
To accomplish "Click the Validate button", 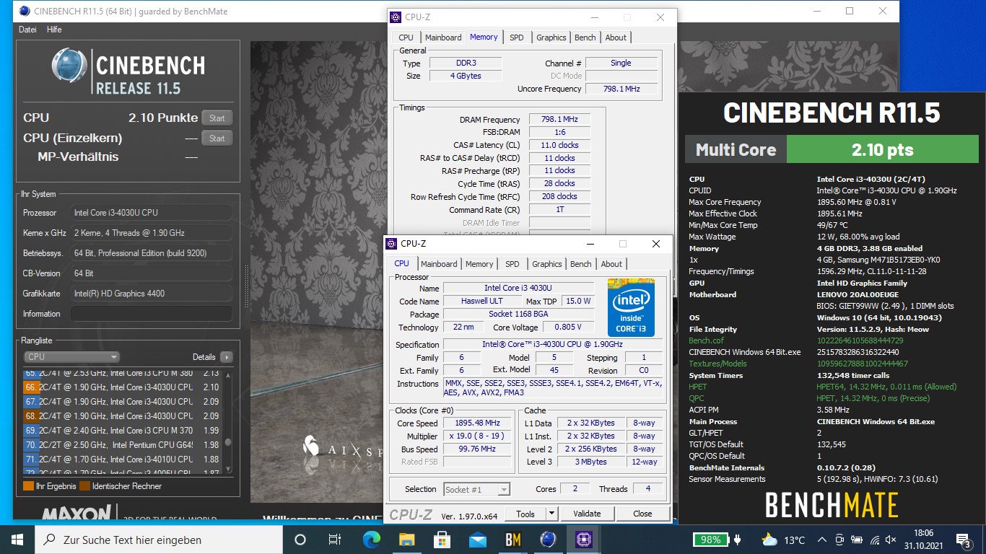I will point(587,514).
